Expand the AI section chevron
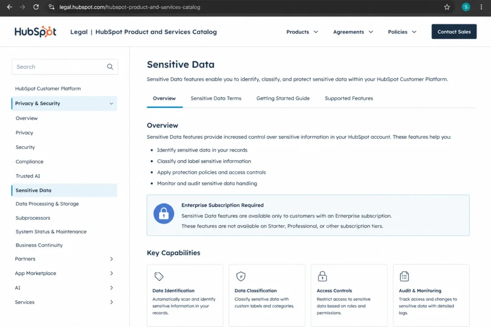 [x=111, y=288]
